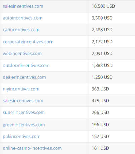The image size is (135, 154).
Task: Visit the carincentives.com domain link
Action: 21,30
